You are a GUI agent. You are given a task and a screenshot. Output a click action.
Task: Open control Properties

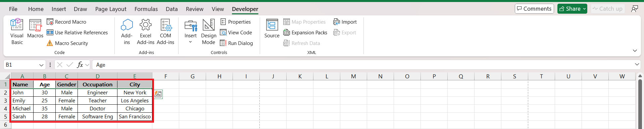pyautogui.click(x=236, y=22)
